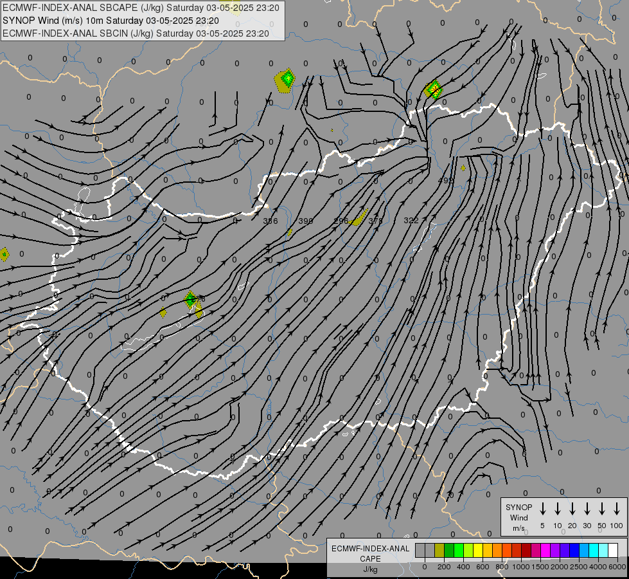Click the '492' value on the map
Viewport: 629px width, 579px height.
(445, 180)
